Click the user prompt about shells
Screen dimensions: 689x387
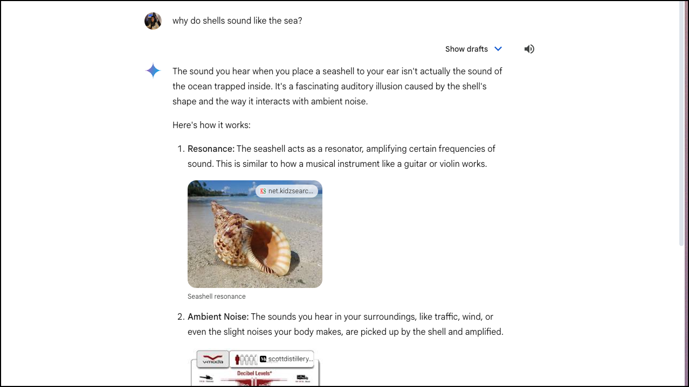[x=237, y=21]
